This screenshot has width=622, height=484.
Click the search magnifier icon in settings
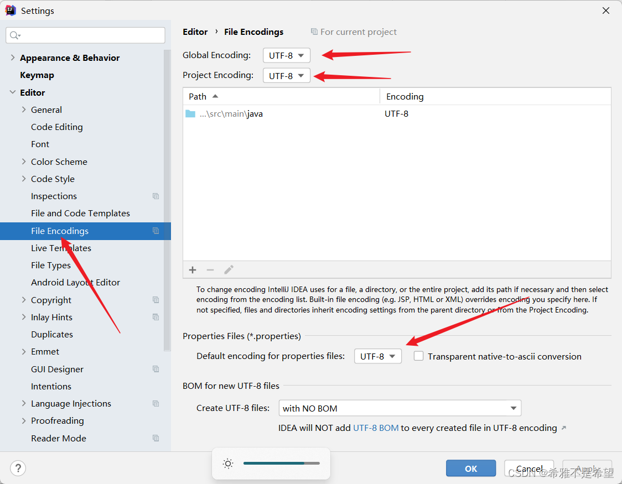[x=15, y=35]
